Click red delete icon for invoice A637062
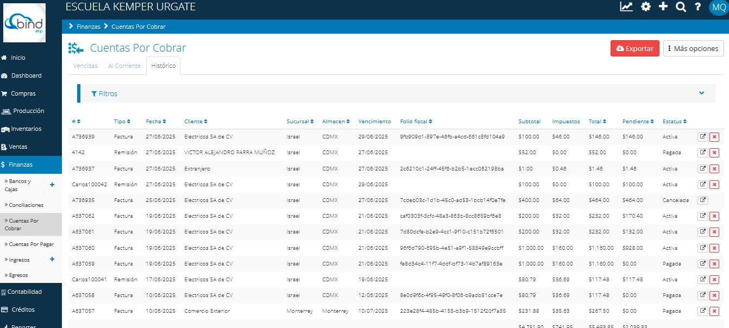 [x=714, y=216]
